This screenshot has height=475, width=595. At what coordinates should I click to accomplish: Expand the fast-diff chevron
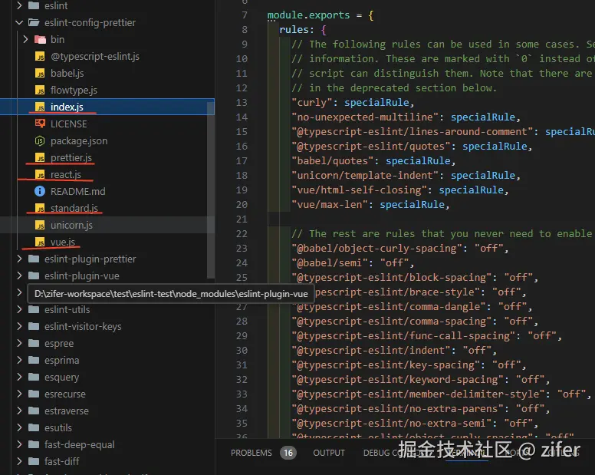(19, 461)
